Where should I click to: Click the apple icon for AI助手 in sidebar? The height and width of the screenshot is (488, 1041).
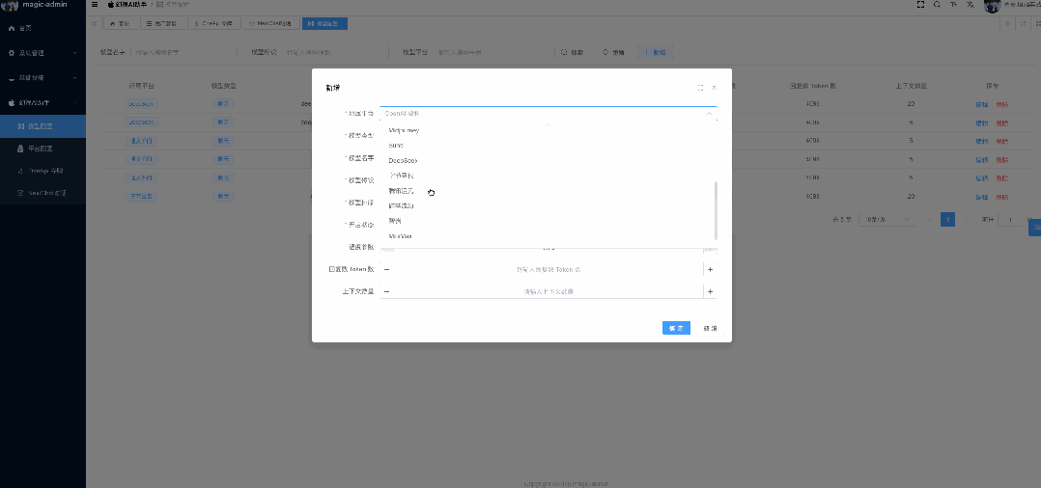(12, 103)
